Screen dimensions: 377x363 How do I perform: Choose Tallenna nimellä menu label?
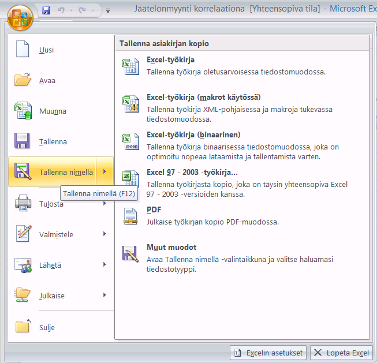(66, 172)
